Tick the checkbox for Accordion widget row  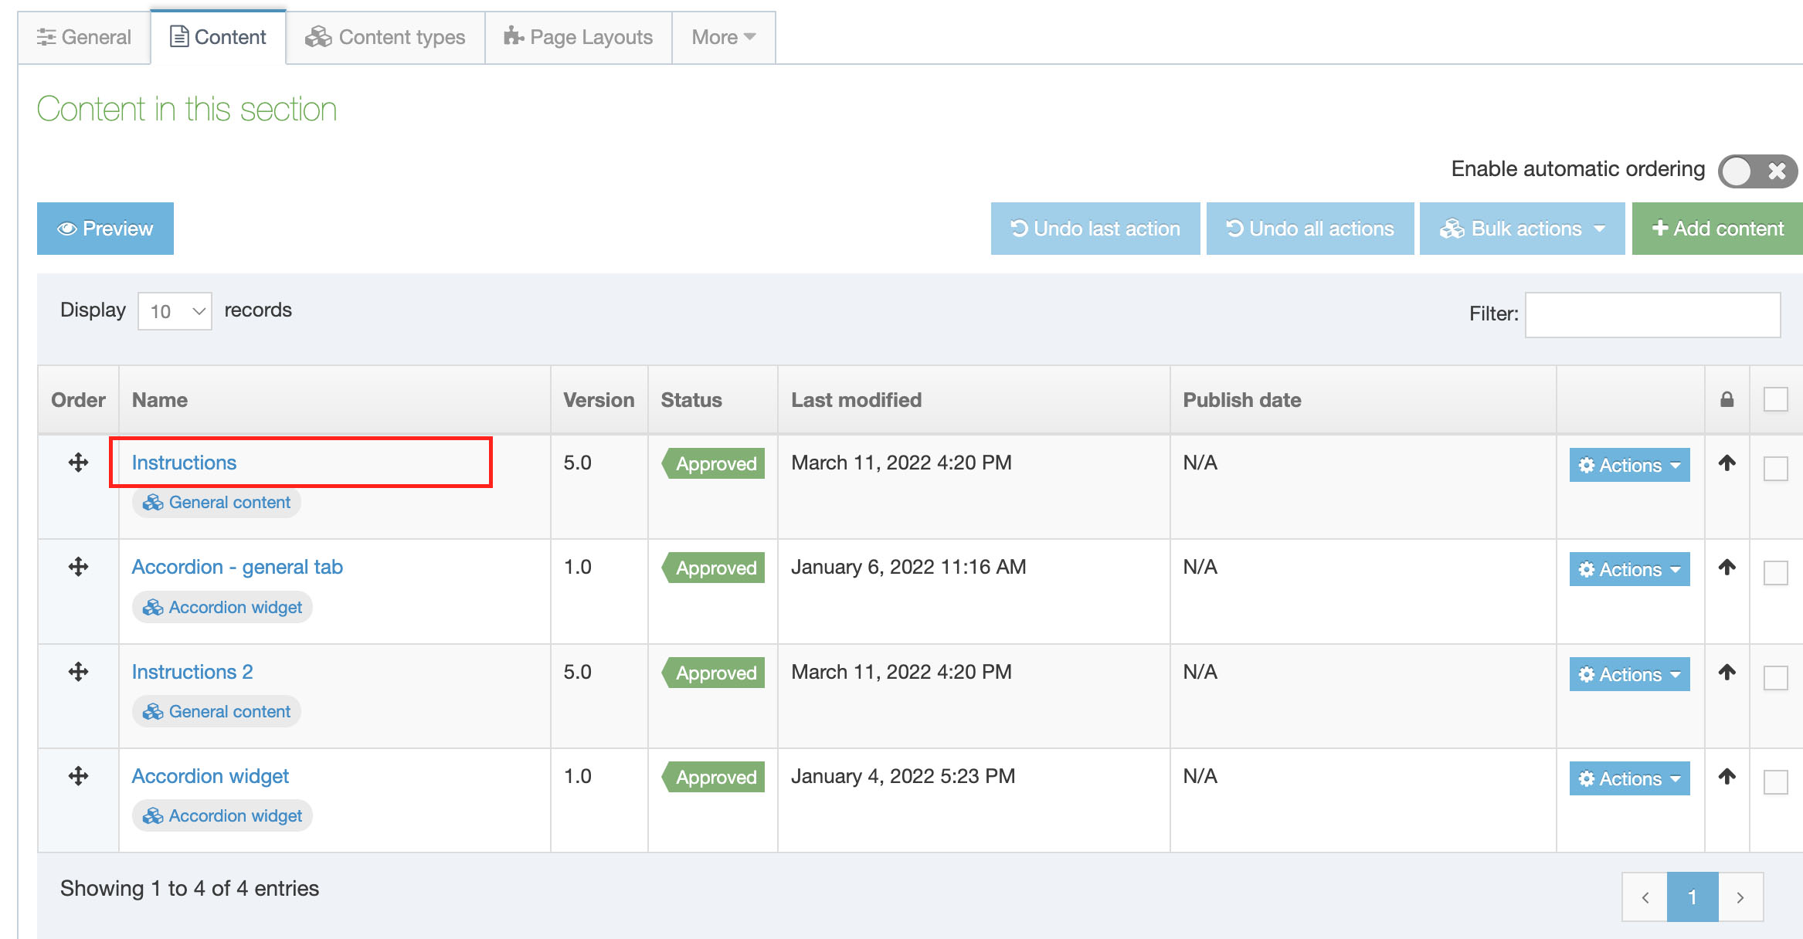point(1775,782)
